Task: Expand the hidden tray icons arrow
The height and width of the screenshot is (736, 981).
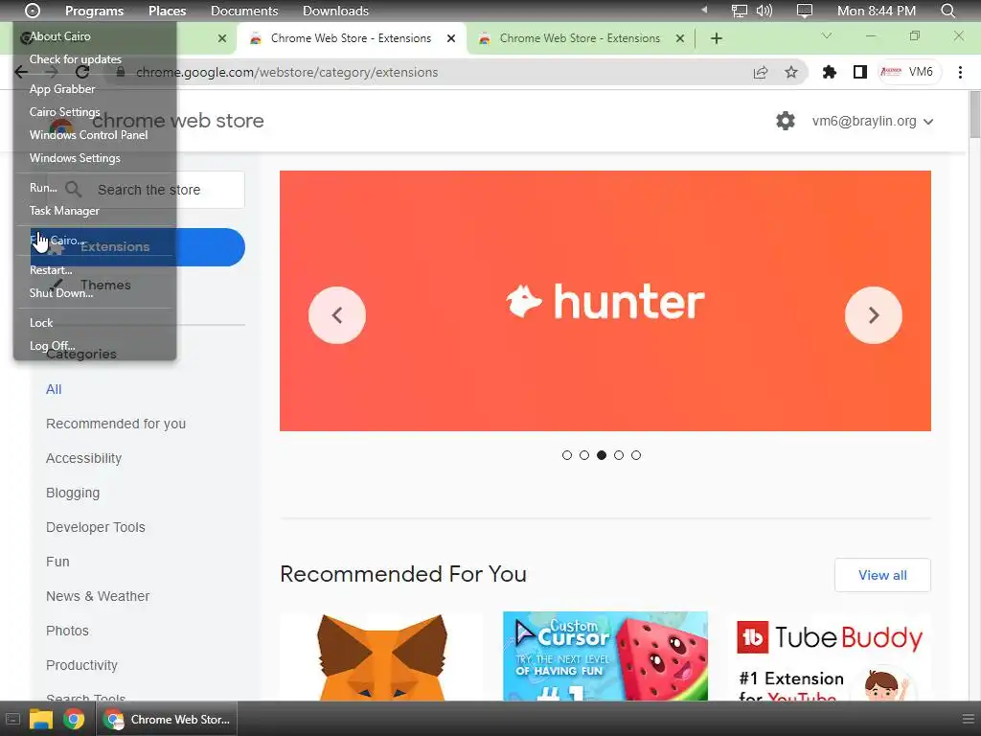Action: [704, 10]
